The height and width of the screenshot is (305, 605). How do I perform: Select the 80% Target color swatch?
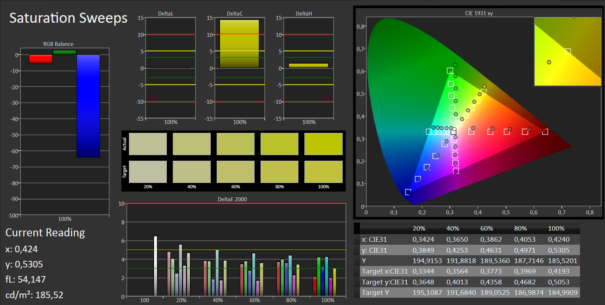tap(279, 172)
